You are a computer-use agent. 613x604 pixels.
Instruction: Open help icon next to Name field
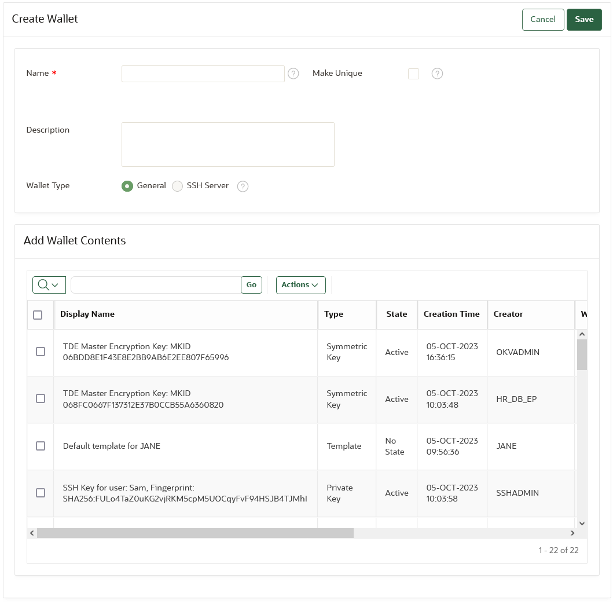pyautogui.click(x=293, y=74)
